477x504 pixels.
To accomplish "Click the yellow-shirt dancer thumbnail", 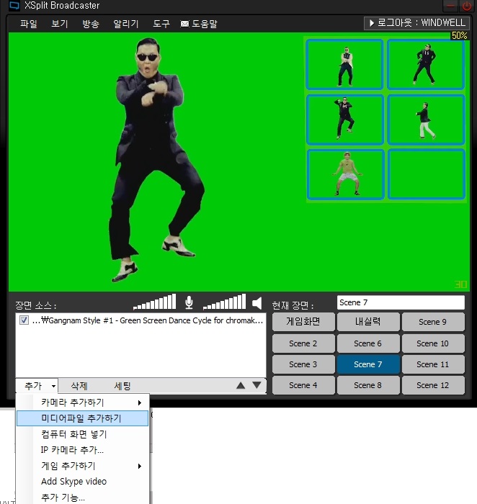I will click(x=345, y=174).
